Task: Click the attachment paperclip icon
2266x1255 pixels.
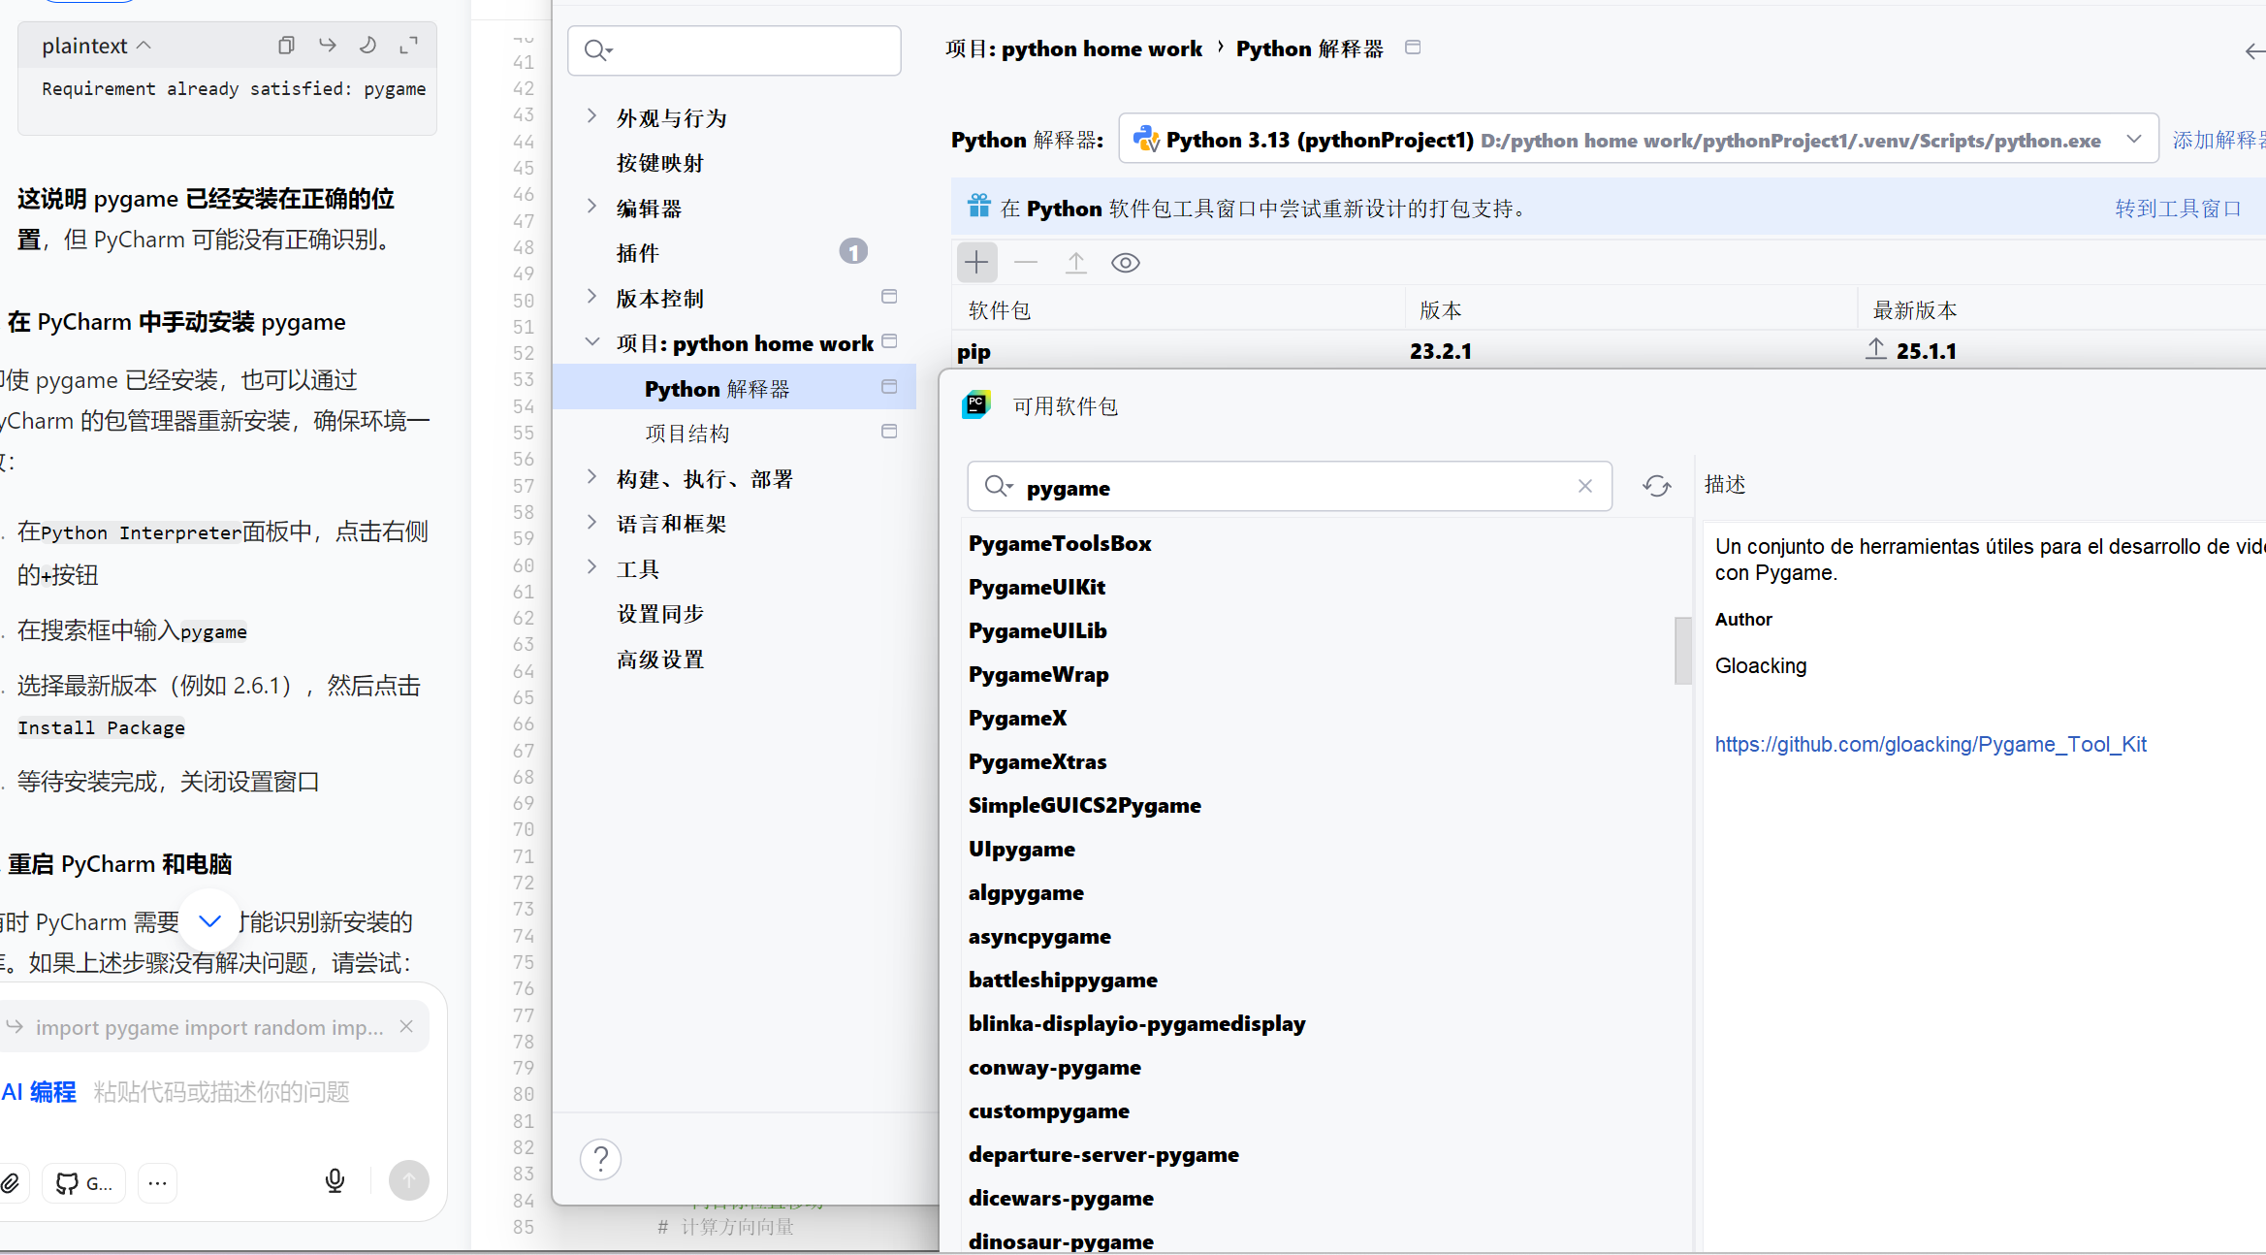Action: (x=11, y=1182)
